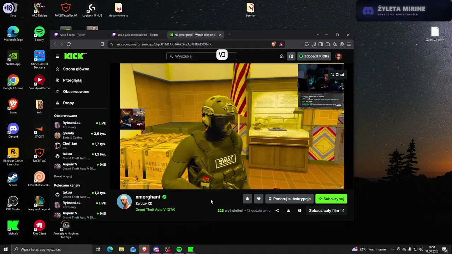This screenshot has width=452, height=254.
Task: Switch to 'sen o julio mendozie xd' tab
Action: [137, 35]
